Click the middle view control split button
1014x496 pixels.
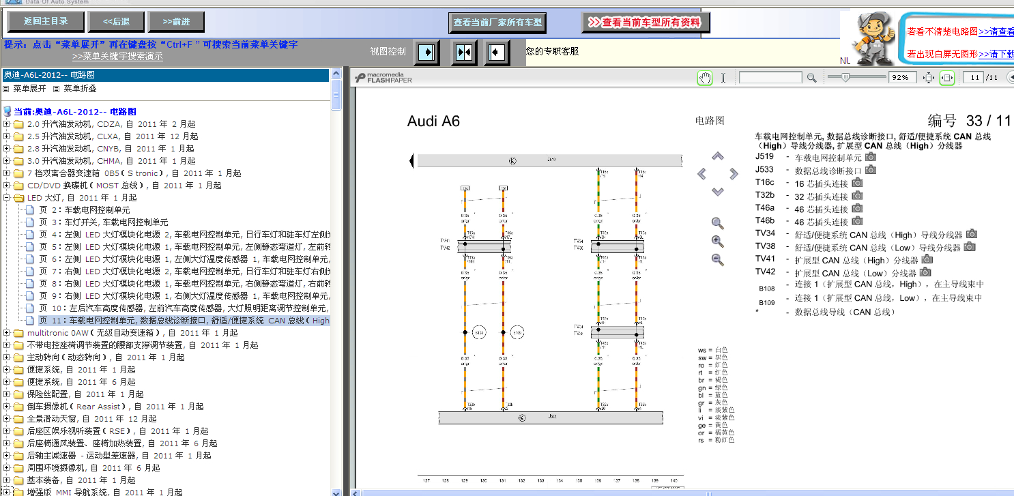(x=464, y=53)
